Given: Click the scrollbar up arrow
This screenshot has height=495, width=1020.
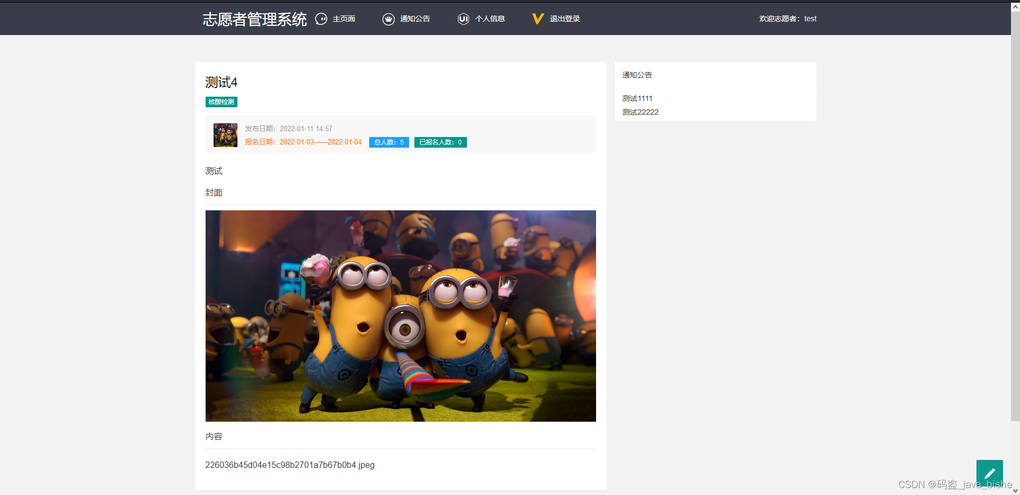Looking at the screenshot, I should point(1015,6).
